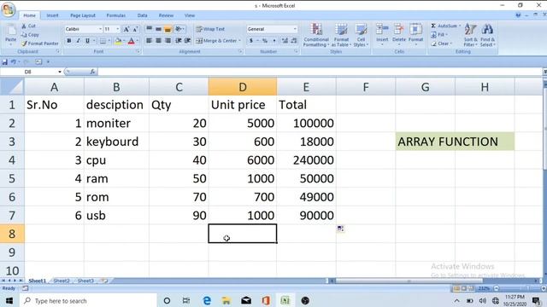Viewport: 547px width, 307px height.
Task: Open the Insert ribbon tab
Action: 53,15
